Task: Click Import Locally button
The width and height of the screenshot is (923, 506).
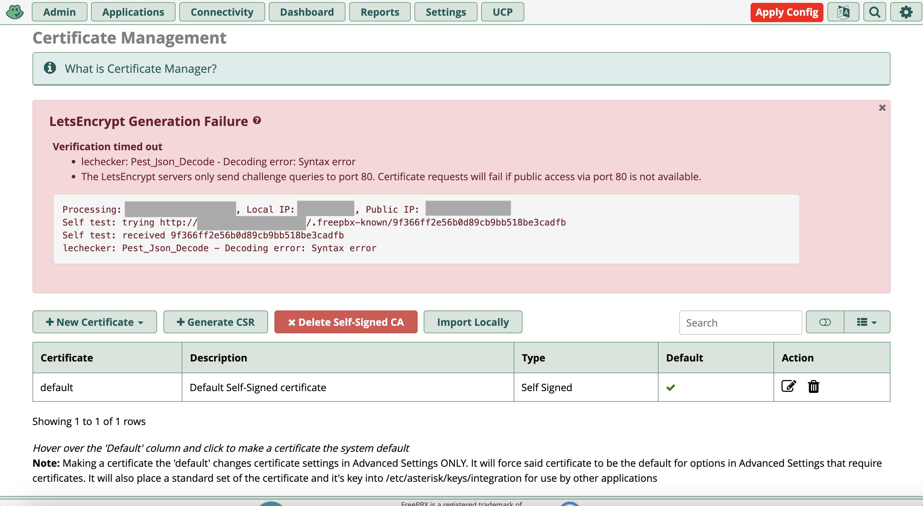Action: pyautogui.click(x=473, y=322)
